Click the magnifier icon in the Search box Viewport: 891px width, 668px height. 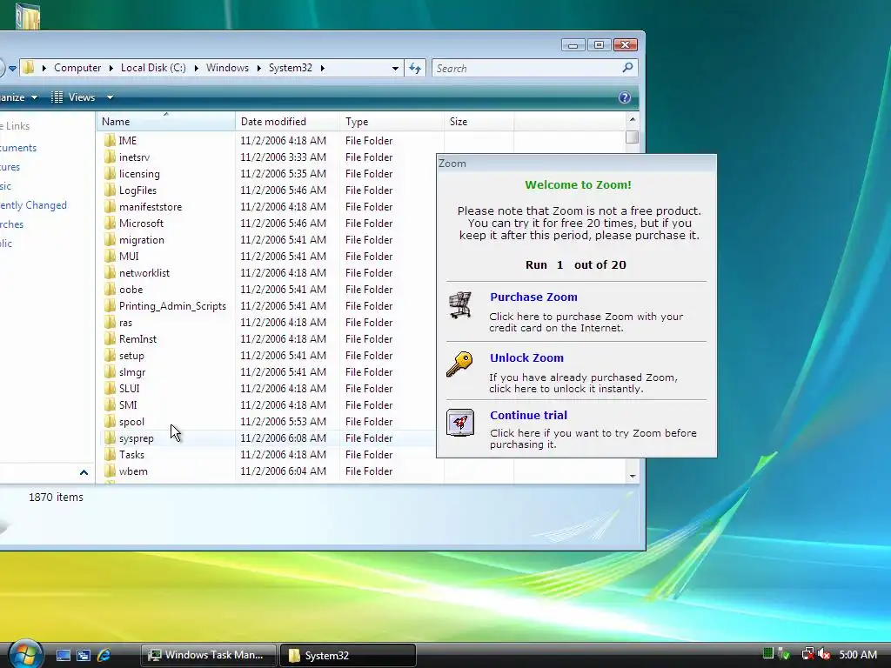[627, 68]
